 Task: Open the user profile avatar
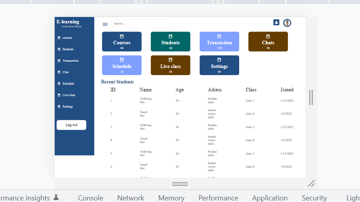point(287,23)
